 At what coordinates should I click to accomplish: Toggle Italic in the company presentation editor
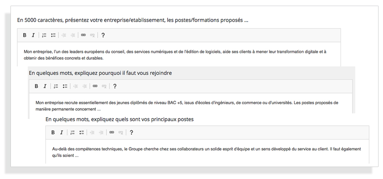(x=33, y=35)
